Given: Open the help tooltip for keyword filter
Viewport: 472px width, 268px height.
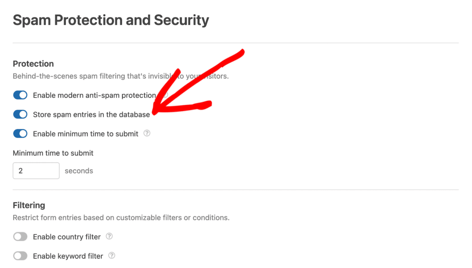Looking at the screenshot, I should point(111,256).
